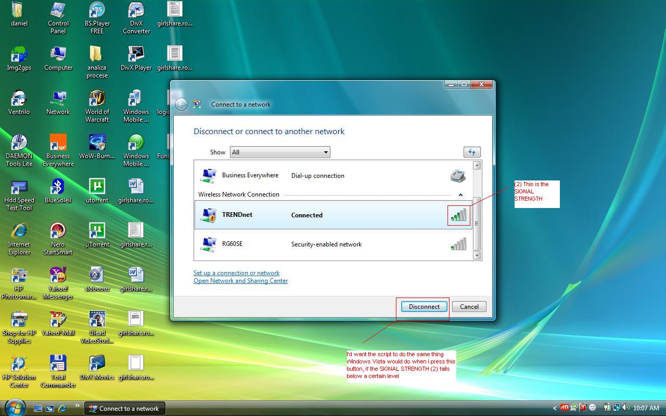
Task: Click the network list scroll down arrow
Action: pos(476,255)
